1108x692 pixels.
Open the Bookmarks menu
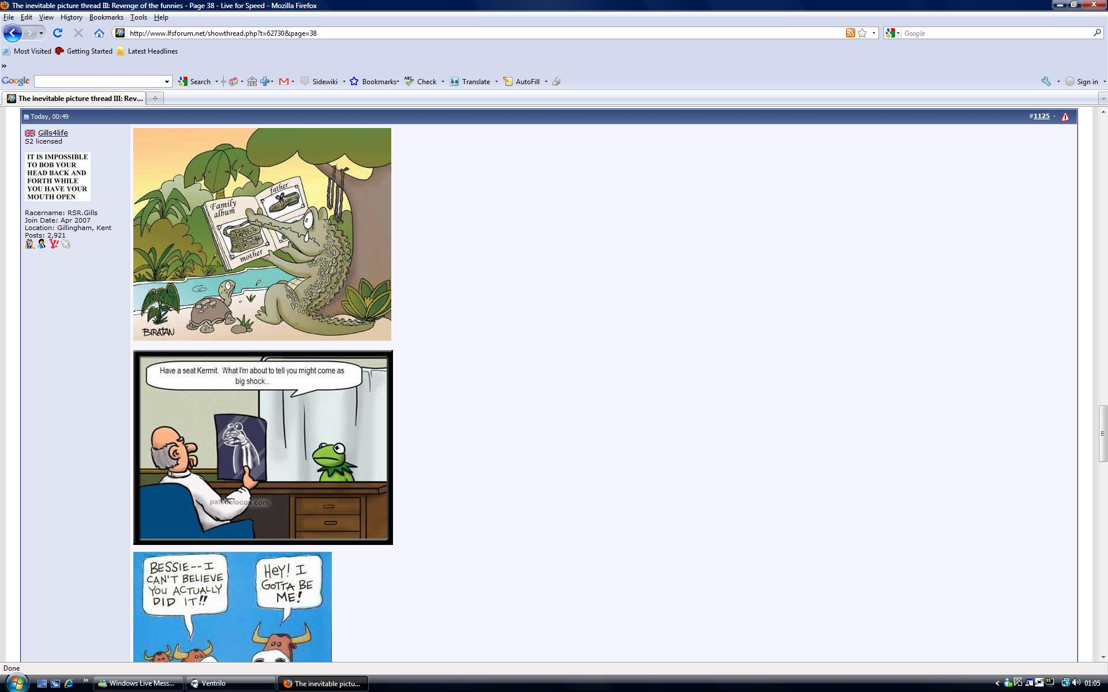pyautogui.click(x=106, y=17)
